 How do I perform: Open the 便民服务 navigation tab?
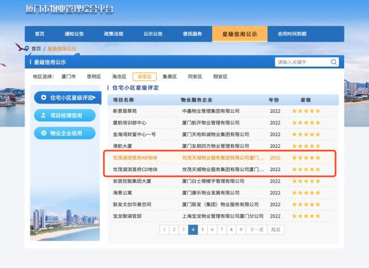(192, 34)
